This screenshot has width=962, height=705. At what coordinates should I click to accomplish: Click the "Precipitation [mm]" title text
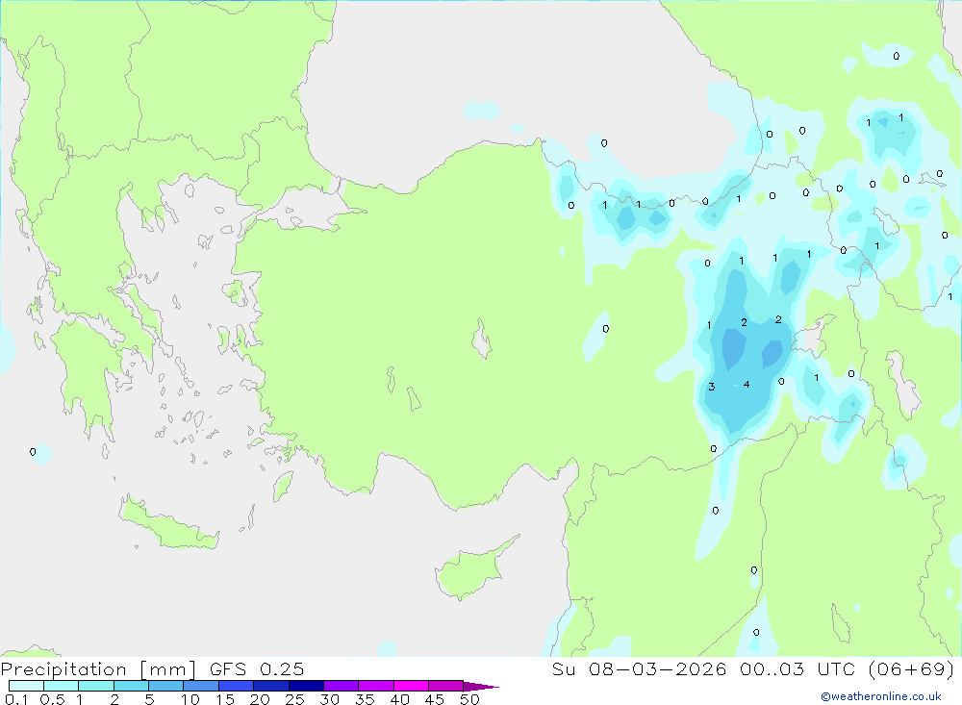coord(98,669)
